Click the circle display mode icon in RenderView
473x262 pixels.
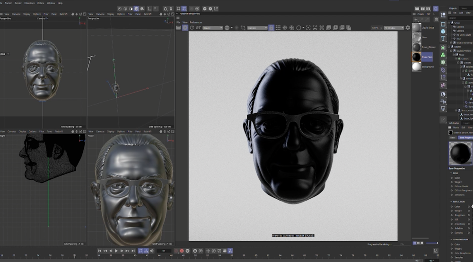[298, 28]
